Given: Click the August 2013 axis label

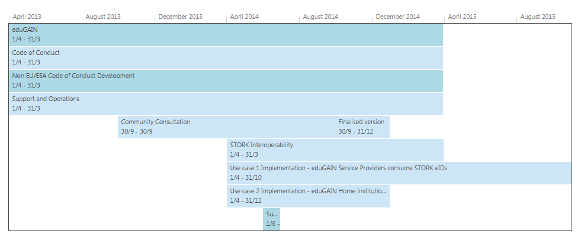Looking at the screenshot, I should [103, 17].
